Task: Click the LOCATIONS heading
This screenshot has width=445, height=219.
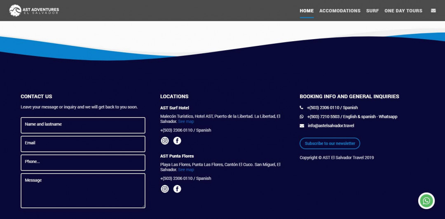Action: pyautogui.click(x=174, y=97)
